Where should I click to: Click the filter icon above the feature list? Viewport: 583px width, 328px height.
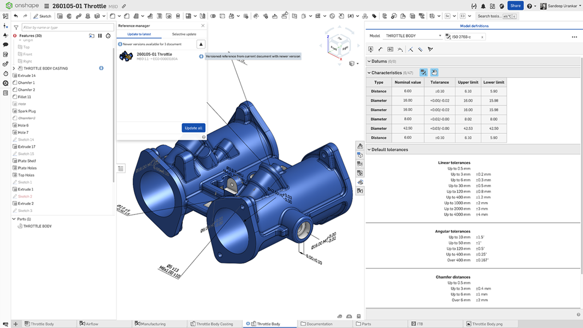click(16, 27)
